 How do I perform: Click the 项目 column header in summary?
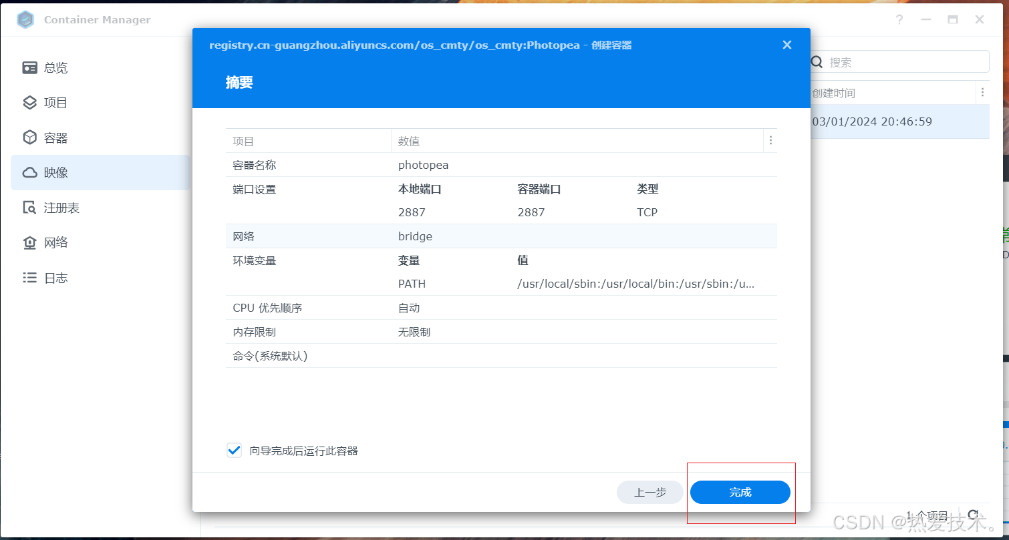point(243,142)
